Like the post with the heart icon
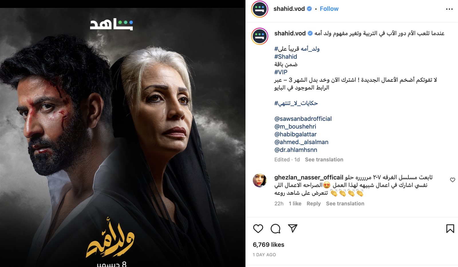The height and width of the screenshot is (267, 458). point(258,228)
